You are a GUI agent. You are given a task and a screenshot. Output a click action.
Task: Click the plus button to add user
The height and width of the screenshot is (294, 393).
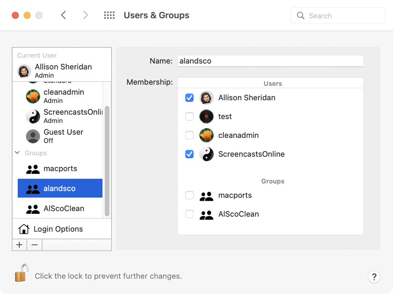pyautogui.click(x=19, y=245)
